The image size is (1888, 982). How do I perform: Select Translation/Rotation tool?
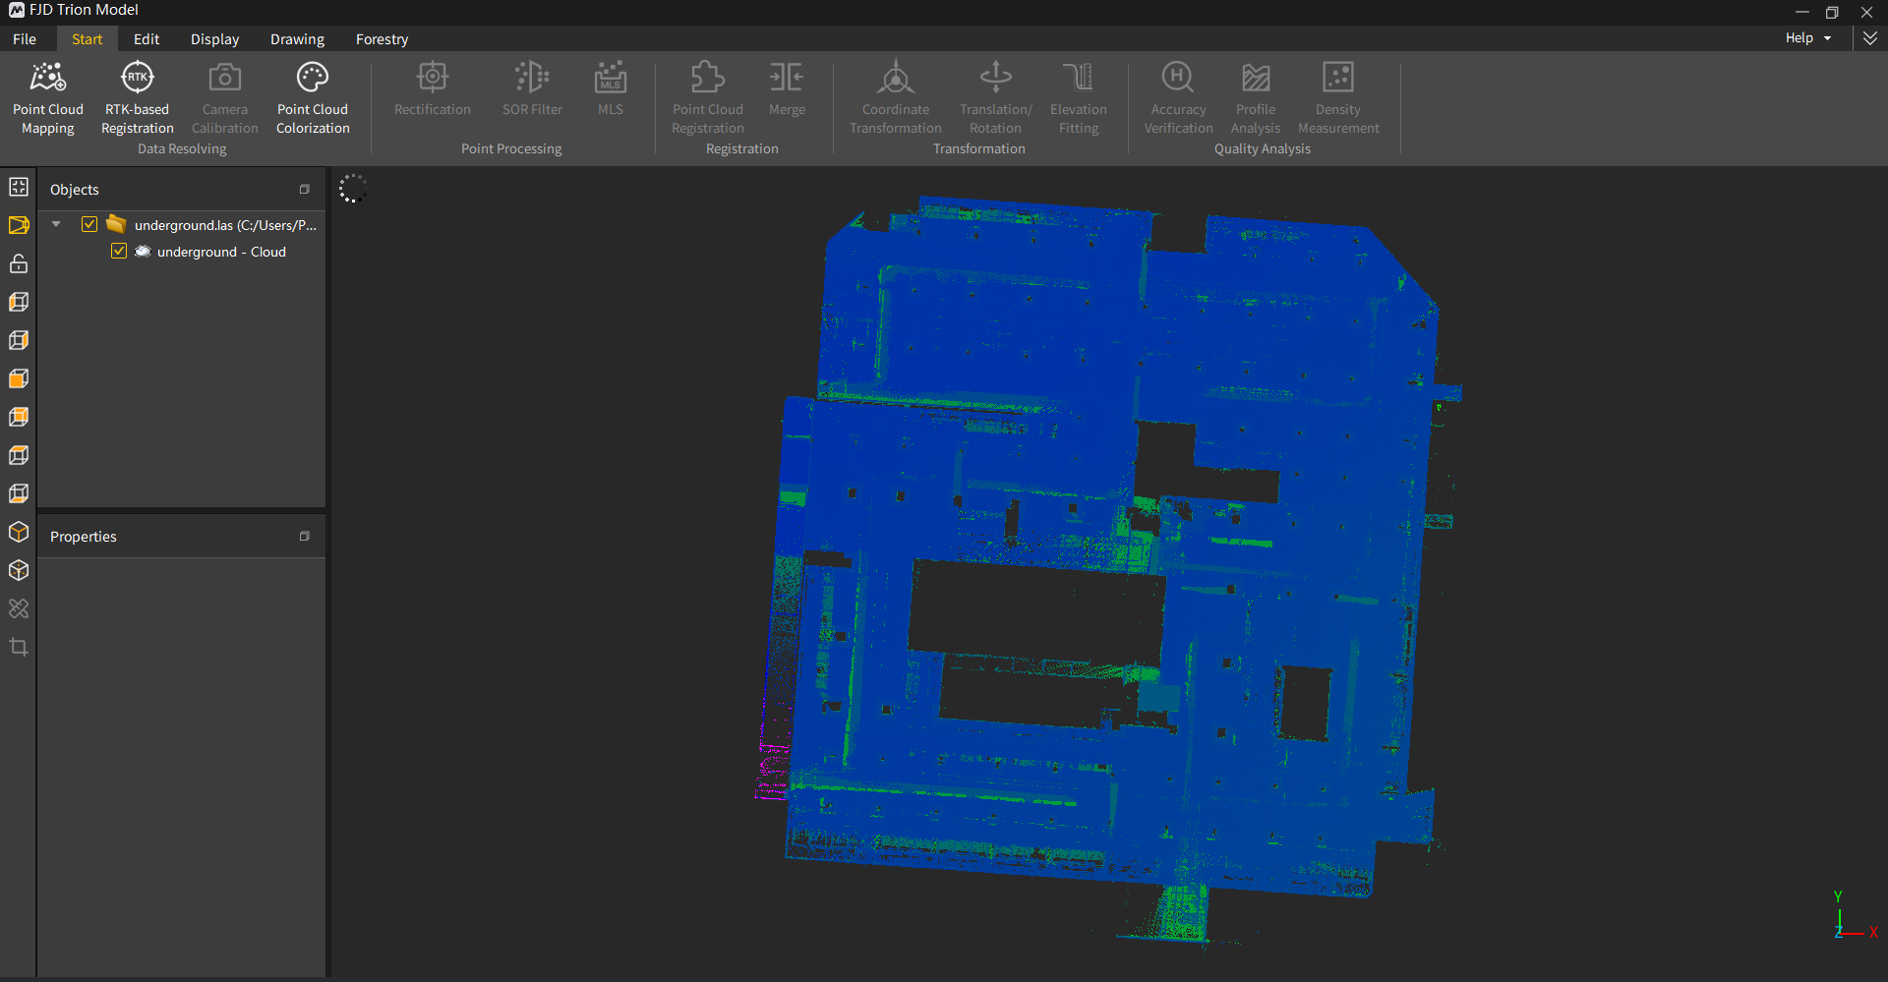995,98
